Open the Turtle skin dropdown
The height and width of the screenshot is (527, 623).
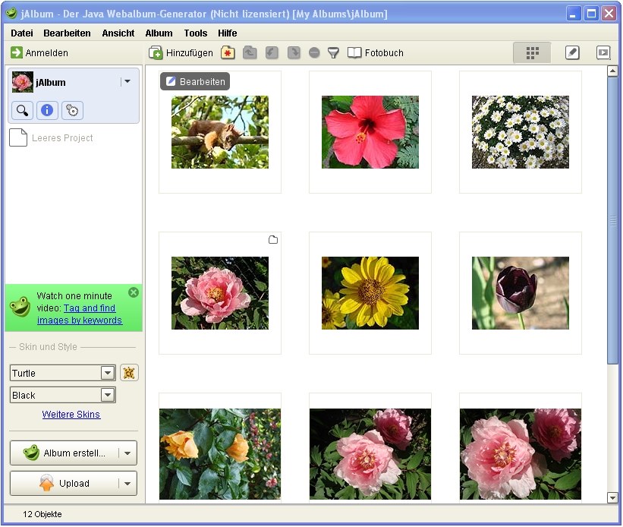(108, 373)
